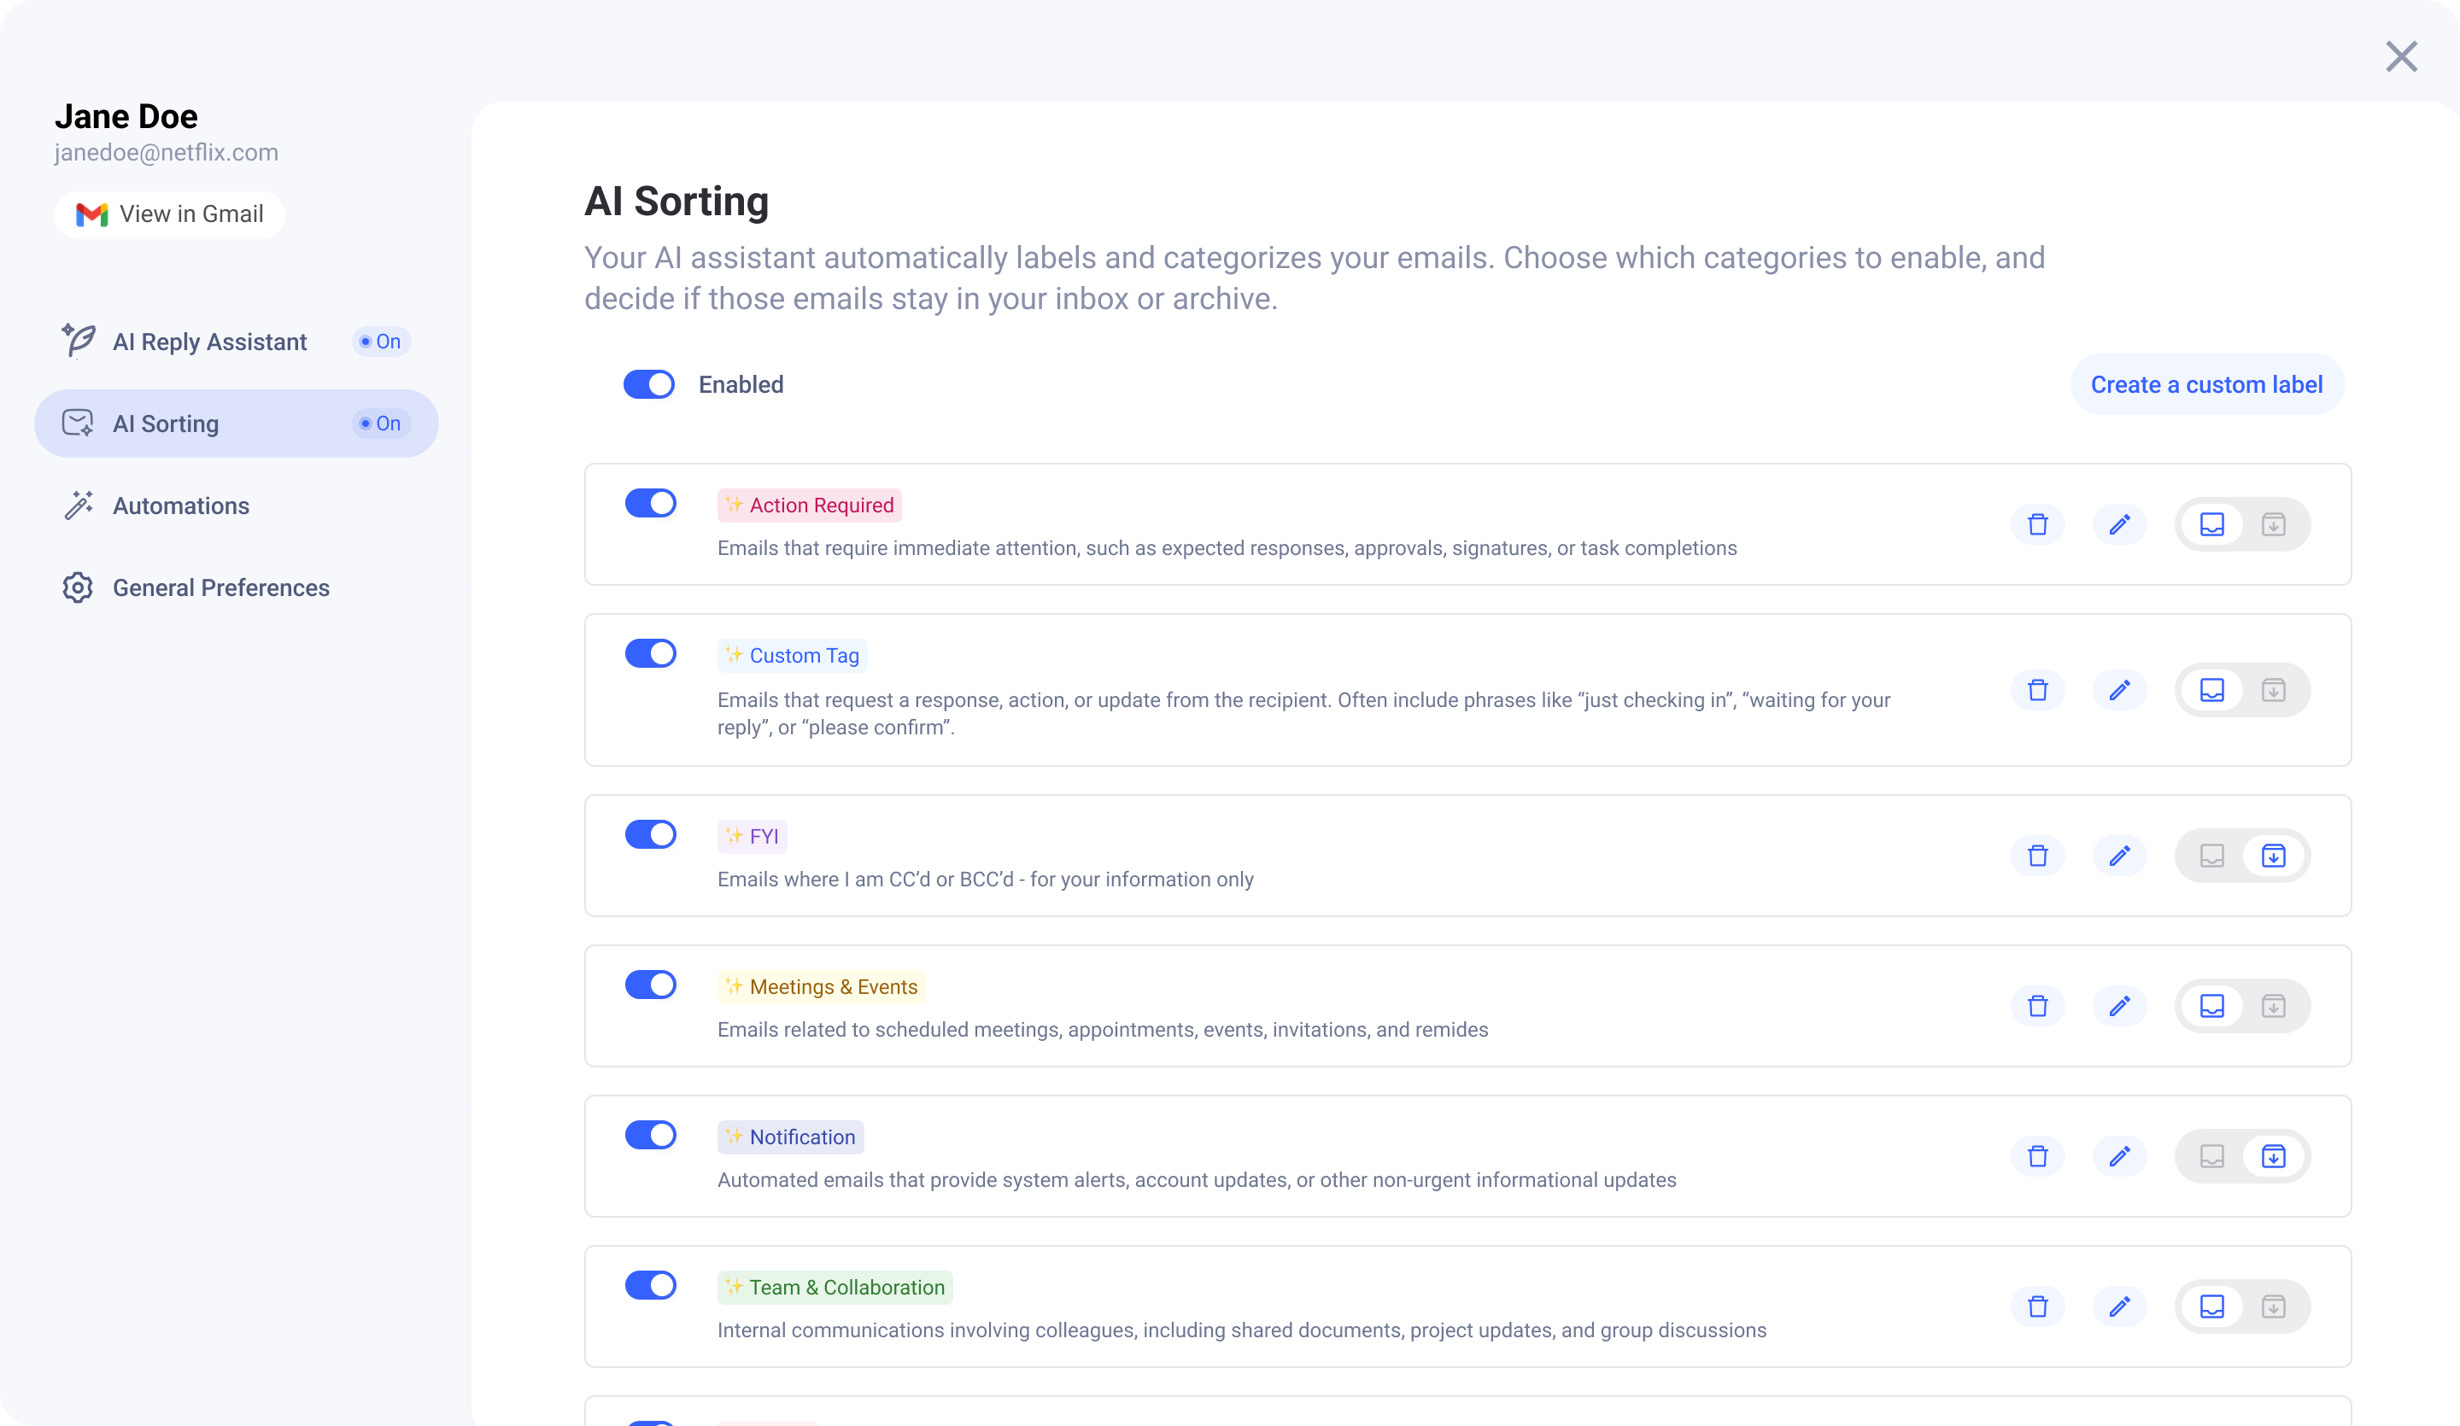Edit the Custom Tag label
Image resolution: width=2460 pixels, height=1426 pixels.
pyautogui.click(x=2119, y=690)
